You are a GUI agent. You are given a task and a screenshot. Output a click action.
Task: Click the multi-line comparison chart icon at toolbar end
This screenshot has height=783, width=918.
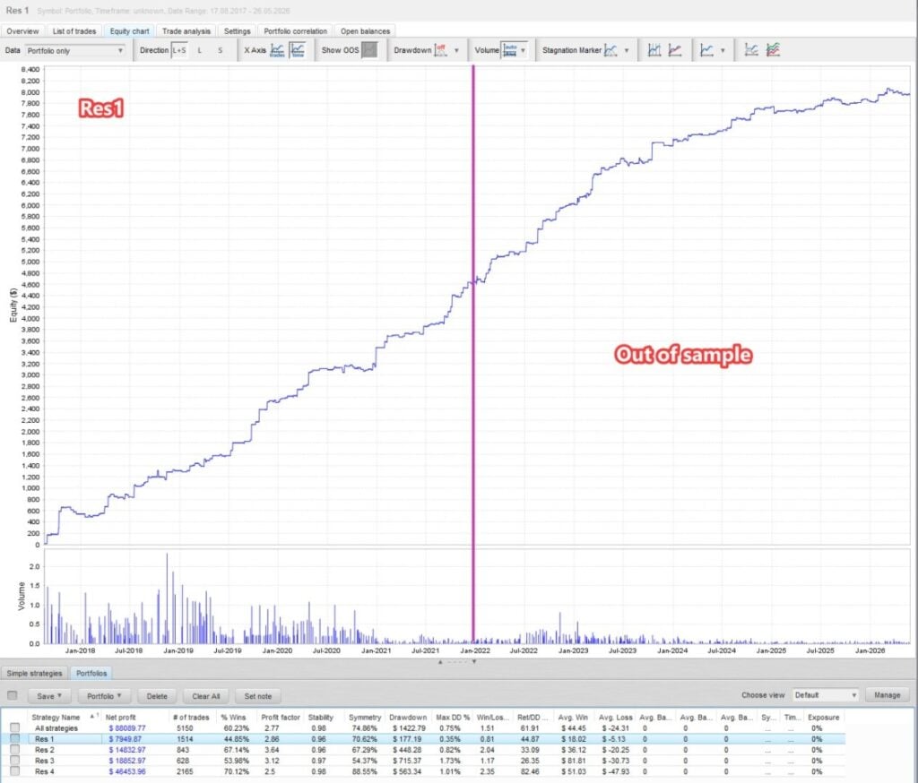coord(773,50)
